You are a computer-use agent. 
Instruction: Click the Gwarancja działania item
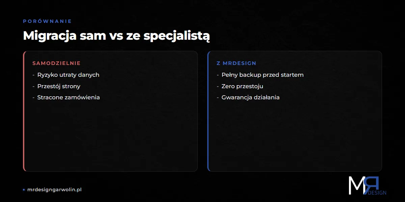250,98
